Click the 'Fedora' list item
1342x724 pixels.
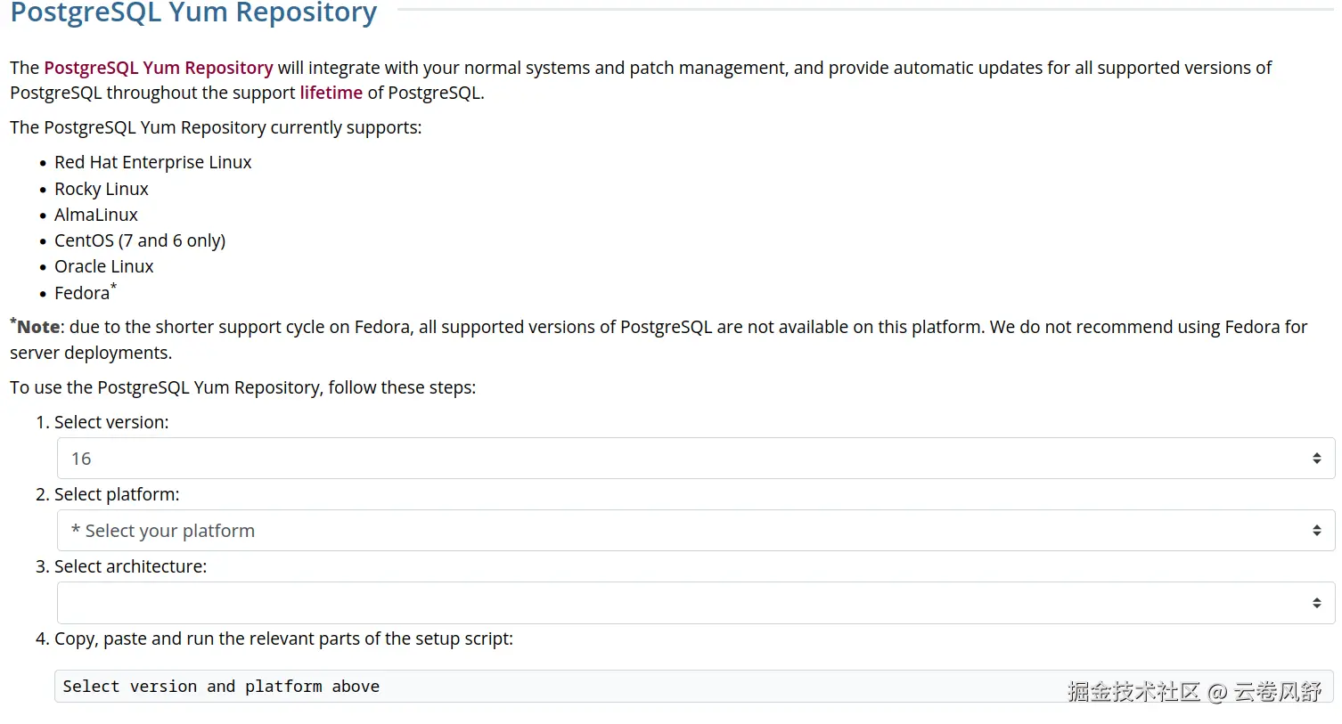coord(81,293)
